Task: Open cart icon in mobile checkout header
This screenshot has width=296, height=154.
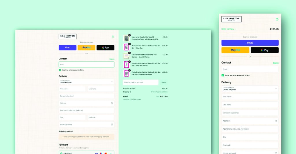Action: pyautogui.click(x=277, y=19)
